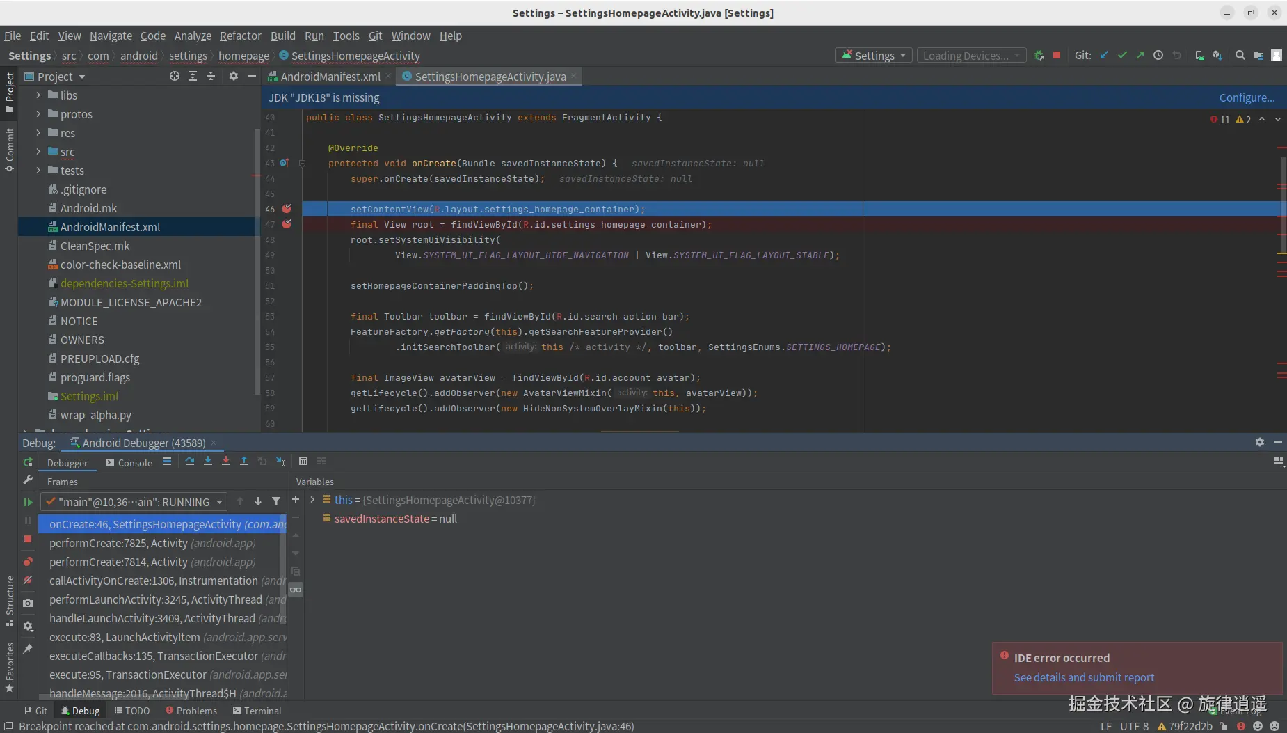Click 'See details and submit report' link
1287x733 pixels.
tap(1083, 677)
